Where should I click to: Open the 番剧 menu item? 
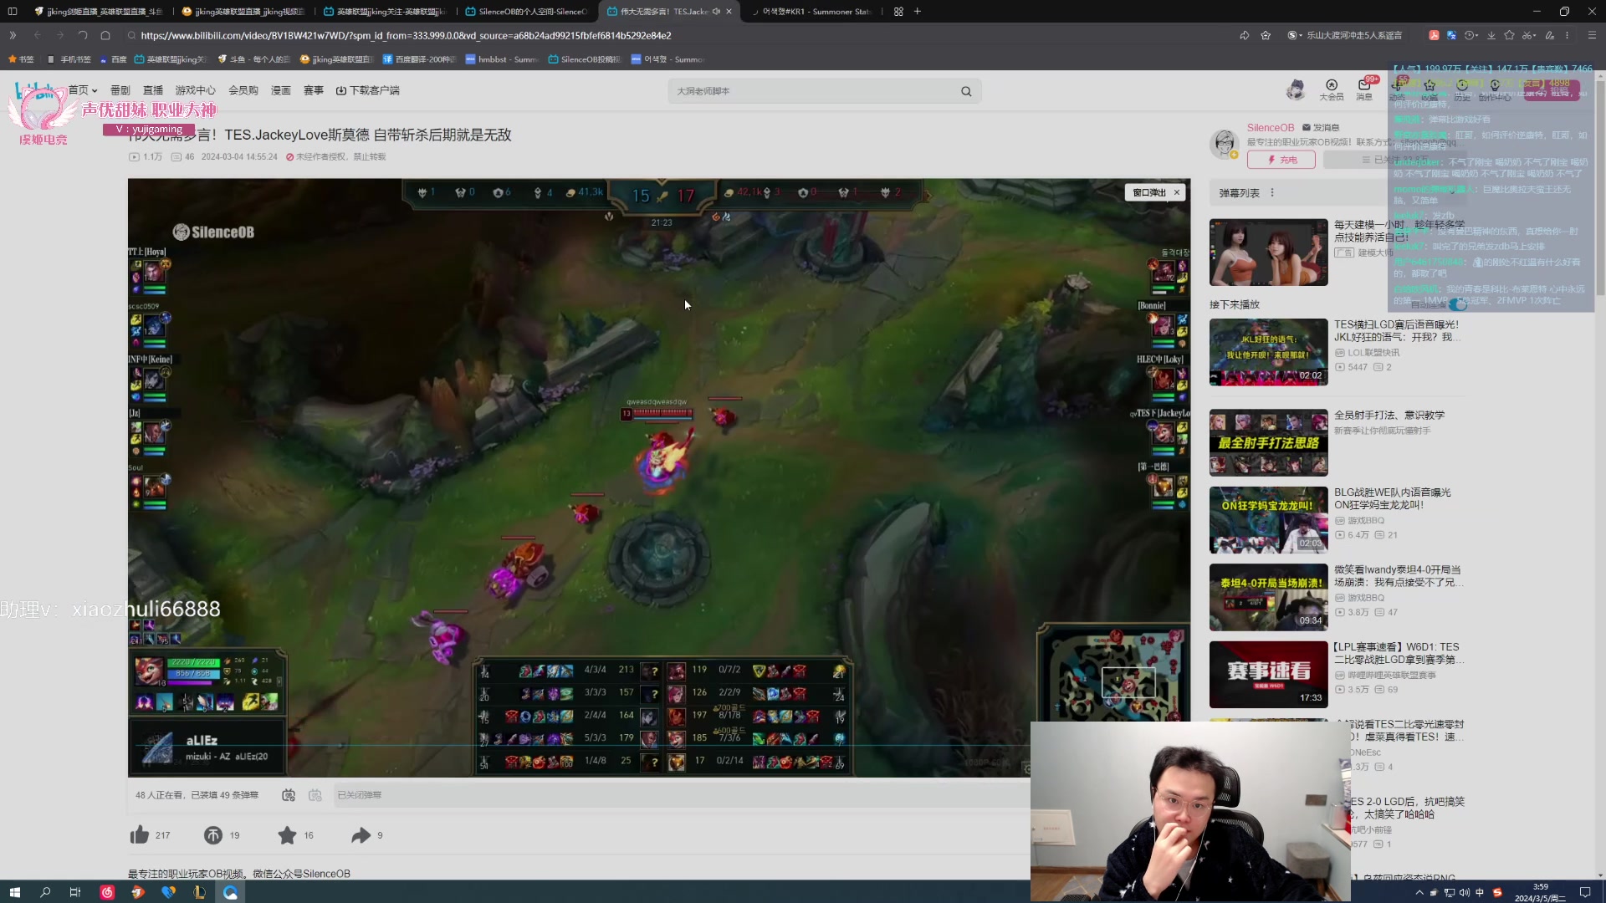pos(120,90)
